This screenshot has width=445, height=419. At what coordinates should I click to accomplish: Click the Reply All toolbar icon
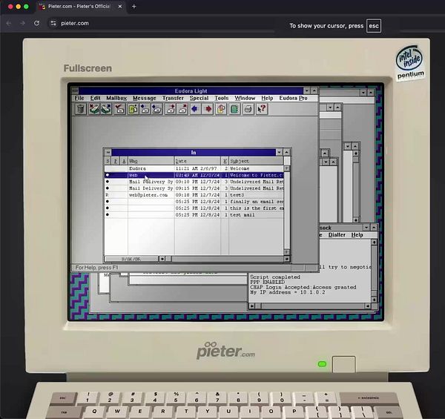156,109
